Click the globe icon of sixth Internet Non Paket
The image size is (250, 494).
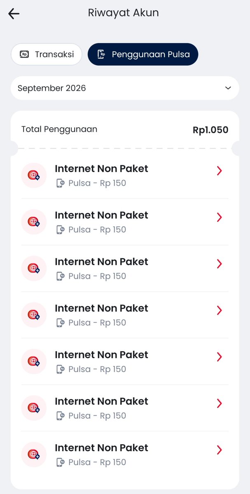34,408
